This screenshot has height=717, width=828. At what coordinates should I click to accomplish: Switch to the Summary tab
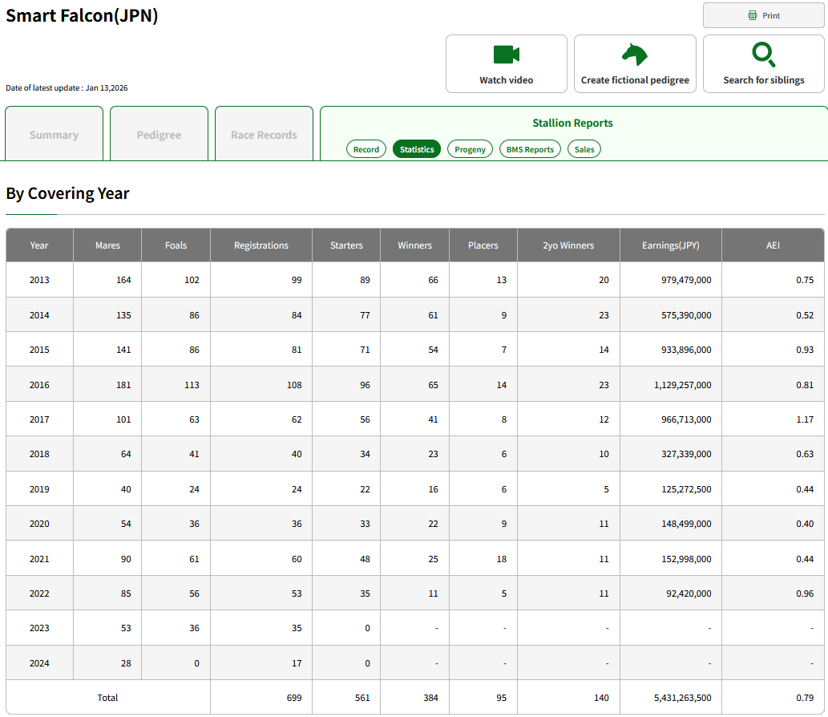click(54, 134)
